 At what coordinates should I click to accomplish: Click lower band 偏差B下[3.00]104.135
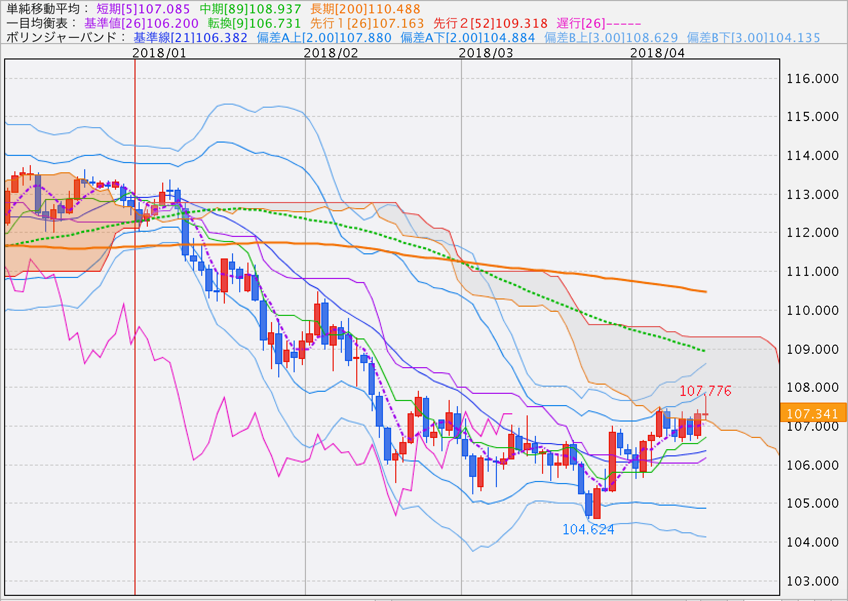point(754,37)
